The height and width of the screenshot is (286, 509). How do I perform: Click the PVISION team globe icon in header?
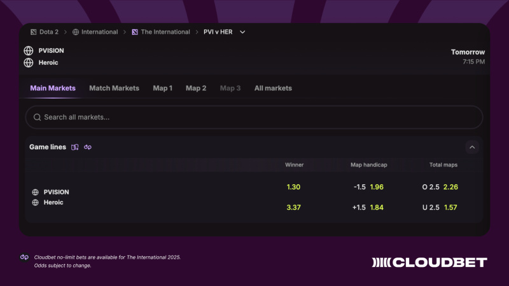[x=29, y=51]
